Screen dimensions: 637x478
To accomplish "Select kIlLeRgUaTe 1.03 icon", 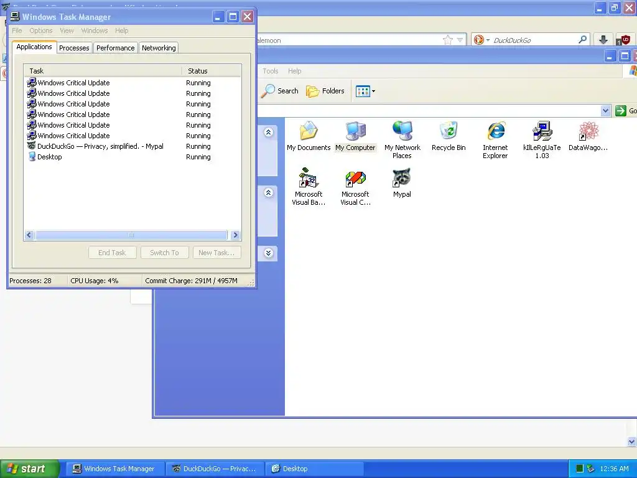I will [542, 140].
